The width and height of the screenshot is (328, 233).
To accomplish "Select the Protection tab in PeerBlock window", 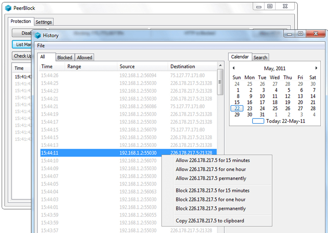I will 21,21.
